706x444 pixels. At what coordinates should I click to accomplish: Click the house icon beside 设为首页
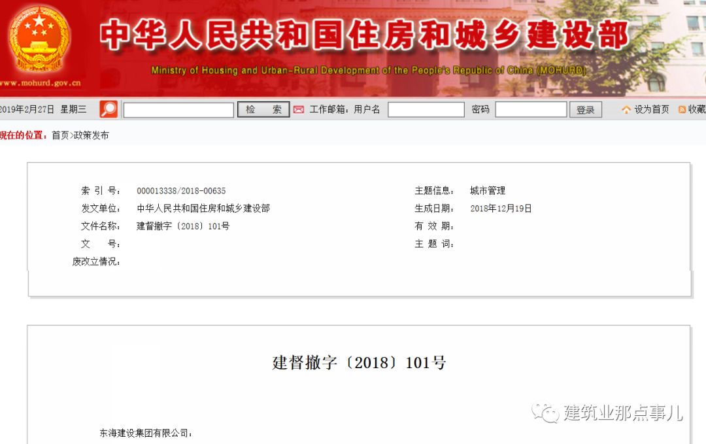[626, 109]
